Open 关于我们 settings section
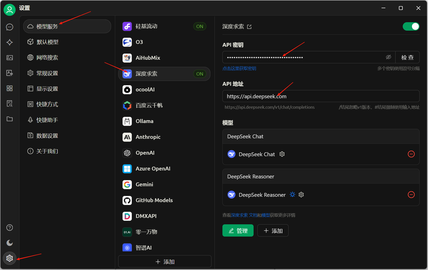Image resolution: width=428 pixels, height=270 pixels. click(67, 151)
